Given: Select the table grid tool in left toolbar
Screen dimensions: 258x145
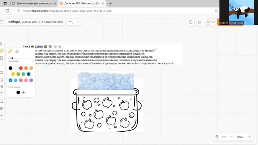Looking at the screenshot, I should point(1,108).
